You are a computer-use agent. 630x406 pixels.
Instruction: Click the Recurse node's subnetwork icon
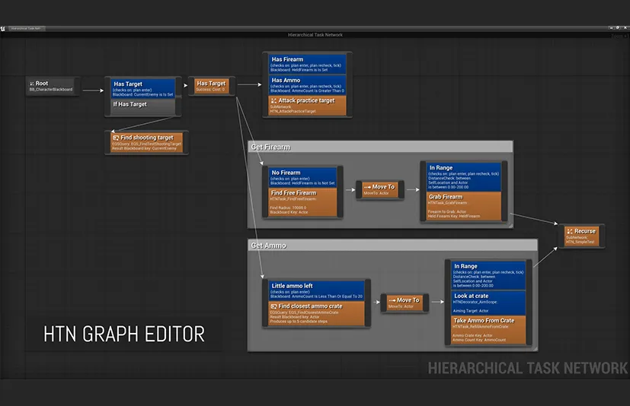(x=569, y=231)
